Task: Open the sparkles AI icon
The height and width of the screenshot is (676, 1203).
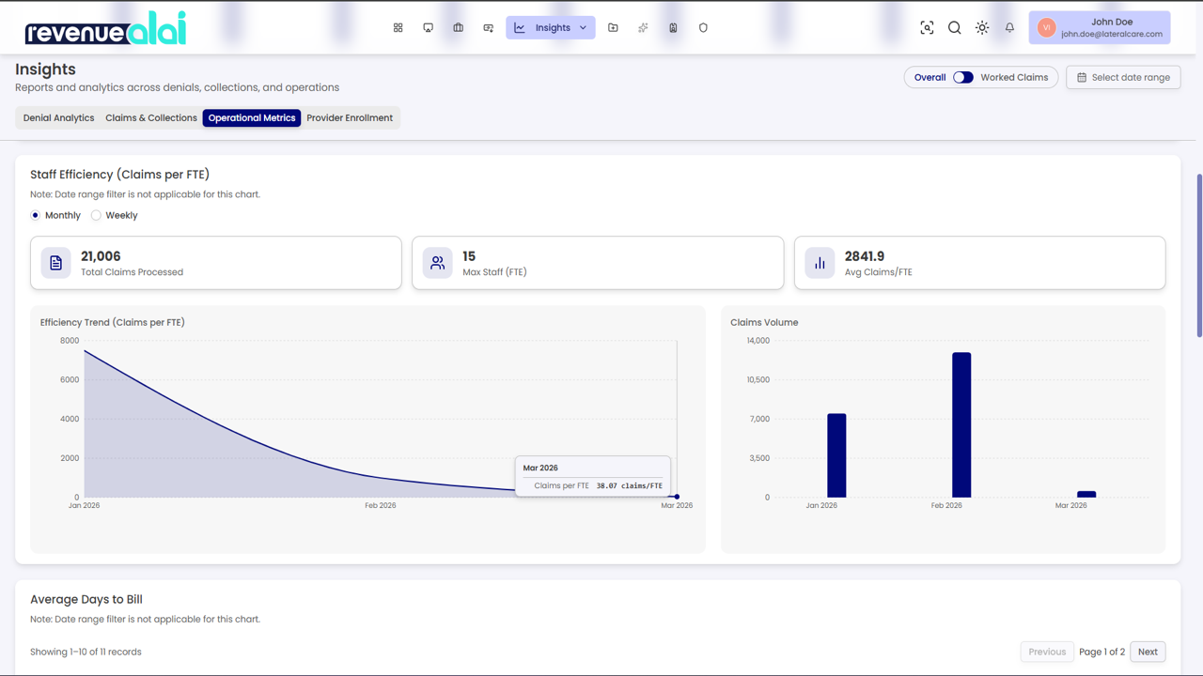Action: coord(643,28)
